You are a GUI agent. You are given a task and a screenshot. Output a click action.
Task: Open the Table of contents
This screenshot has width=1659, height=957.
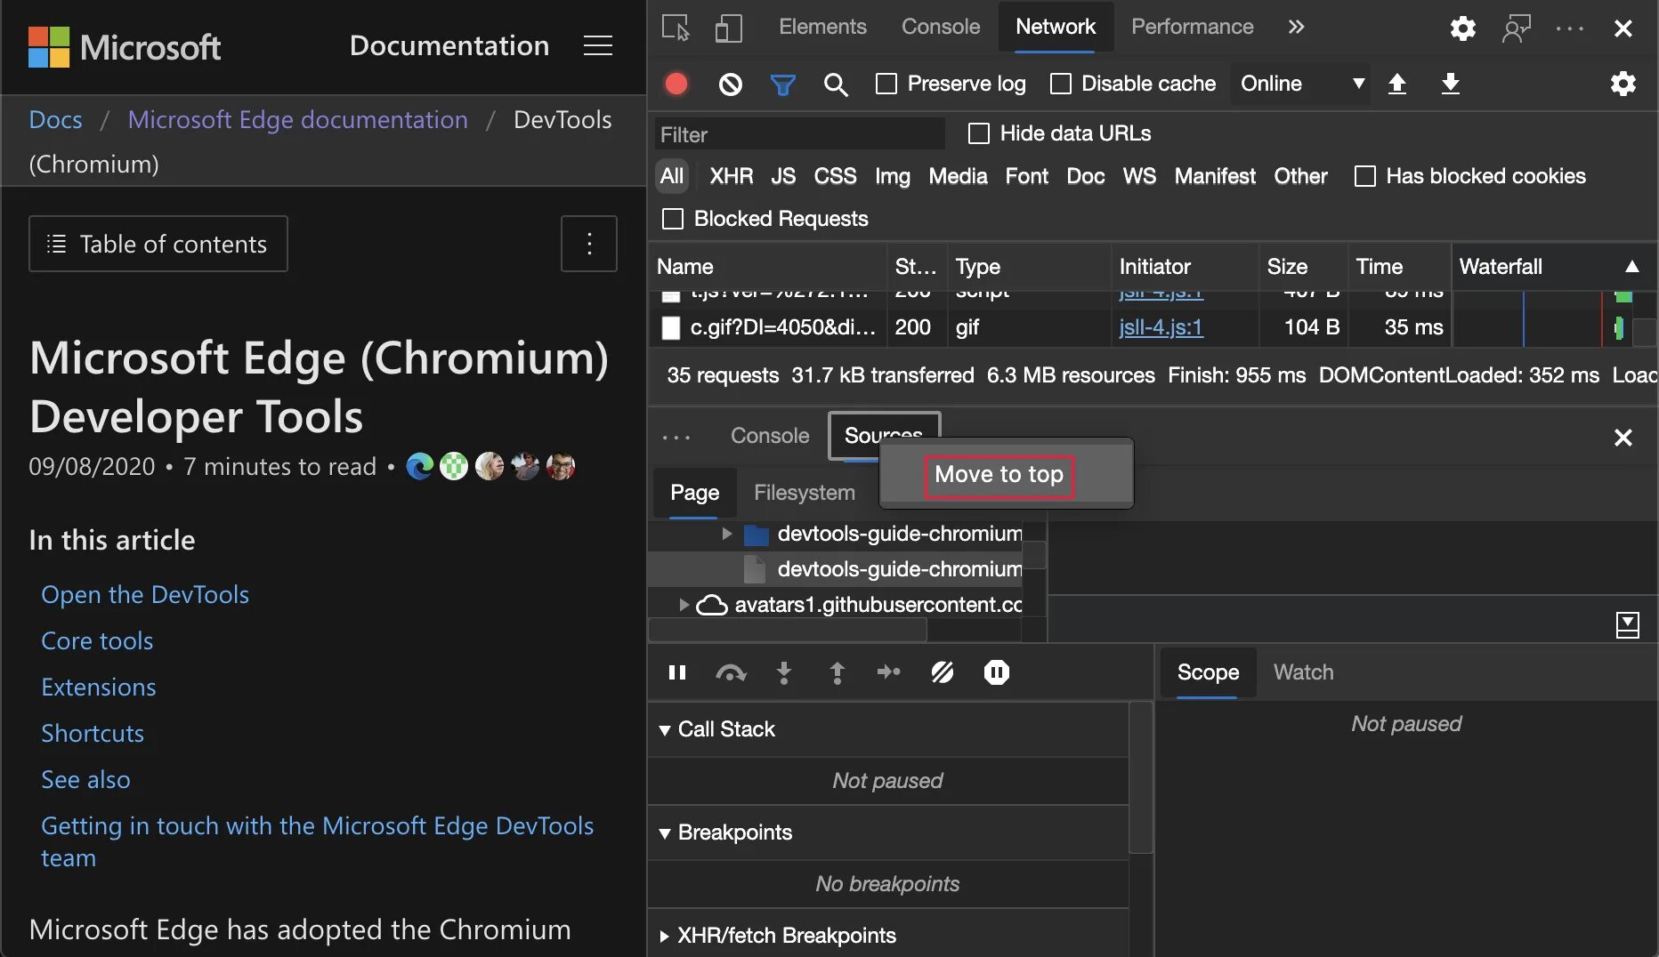click(158, 244)
